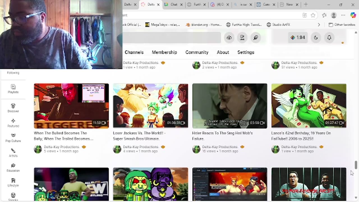359x202 pixels.
Task: Open the Artists sidebar category
Action: coord(13,153)
